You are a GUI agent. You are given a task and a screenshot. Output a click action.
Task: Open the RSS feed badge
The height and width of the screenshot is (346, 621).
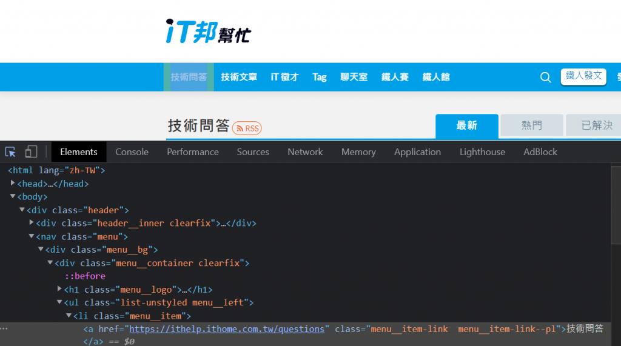click(247, 128)
